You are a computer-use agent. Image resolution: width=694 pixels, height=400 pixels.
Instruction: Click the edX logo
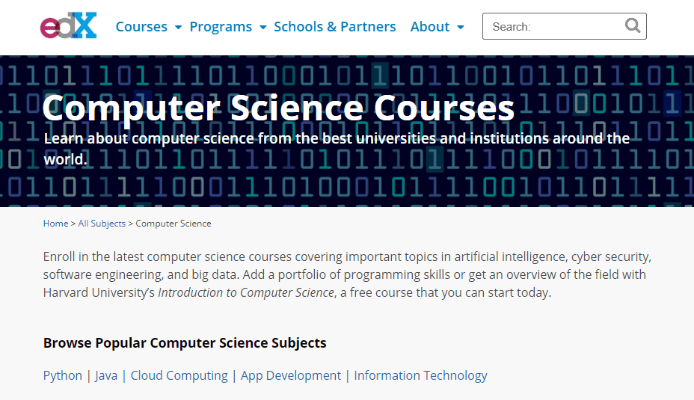pos(68,25)
